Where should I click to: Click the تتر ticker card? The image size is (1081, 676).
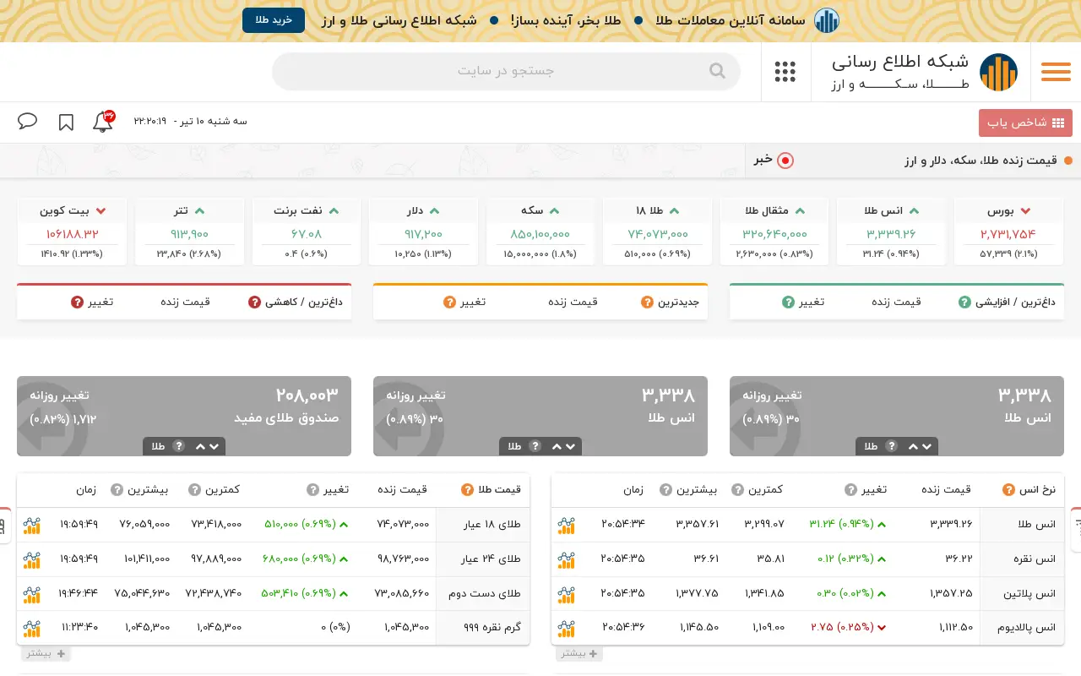pyautogui.click(x=189, y=232)
